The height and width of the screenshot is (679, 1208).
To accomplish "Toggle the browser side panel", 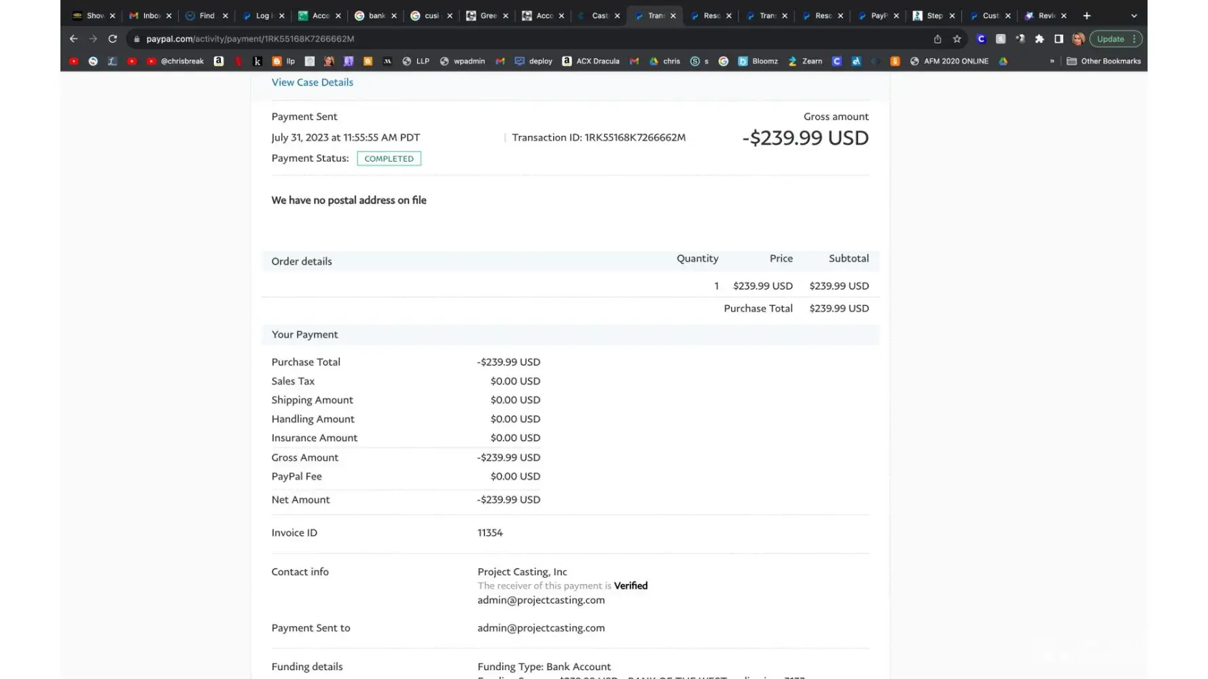I will pyautogui.click(x=1059, y=39).
